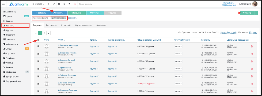Open the hamburger menu icon
Image resolution: width=262 pixels, height=96 pixels.
pyautogui.click(x=3, y=4)
